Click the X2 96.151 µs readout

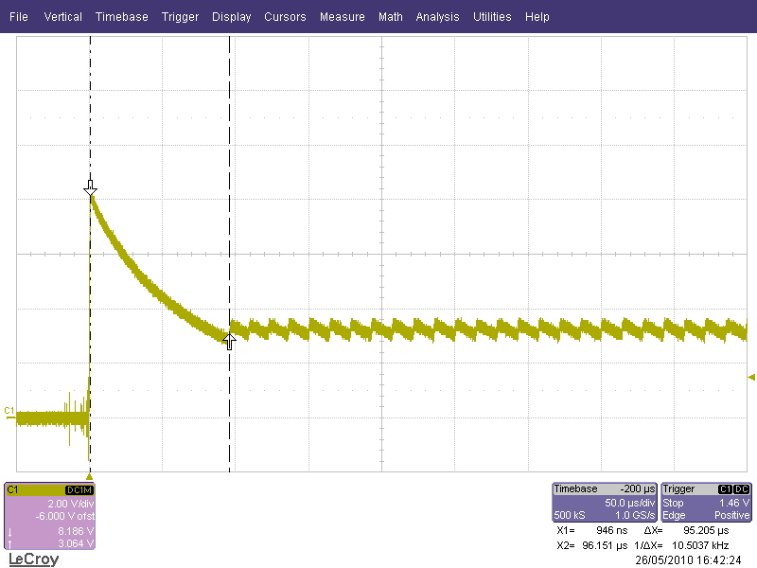592,546
